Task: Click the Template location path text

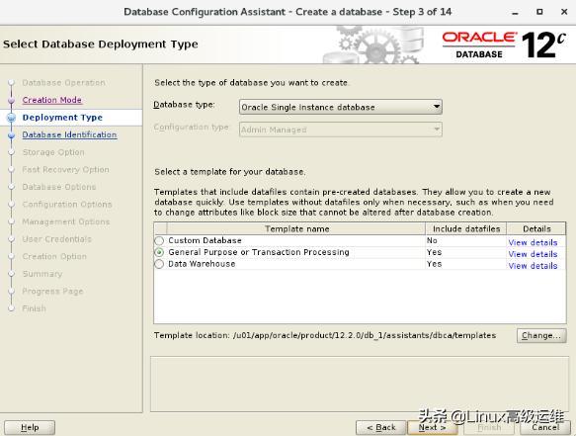Action: (365, 335)
